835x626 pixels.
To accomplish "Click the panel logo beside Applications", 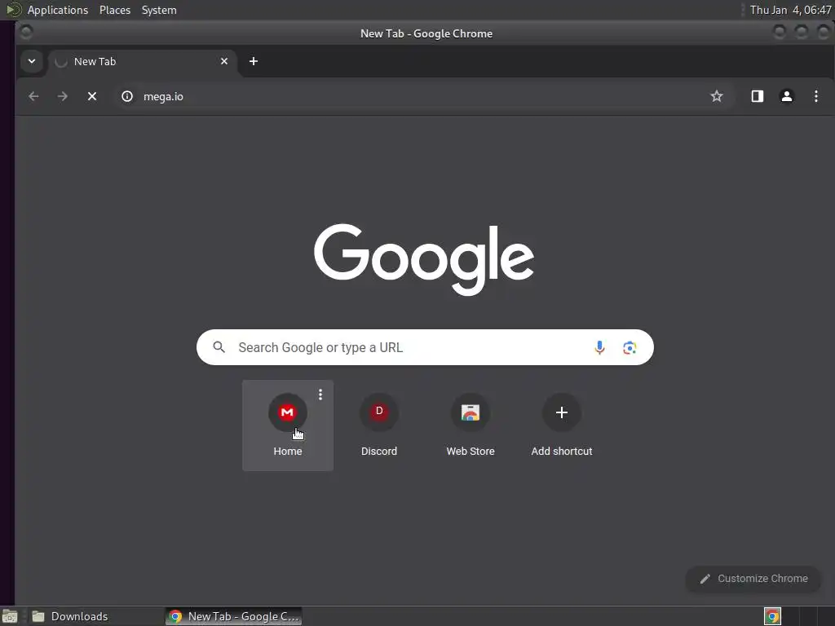I will pos(13,10).
